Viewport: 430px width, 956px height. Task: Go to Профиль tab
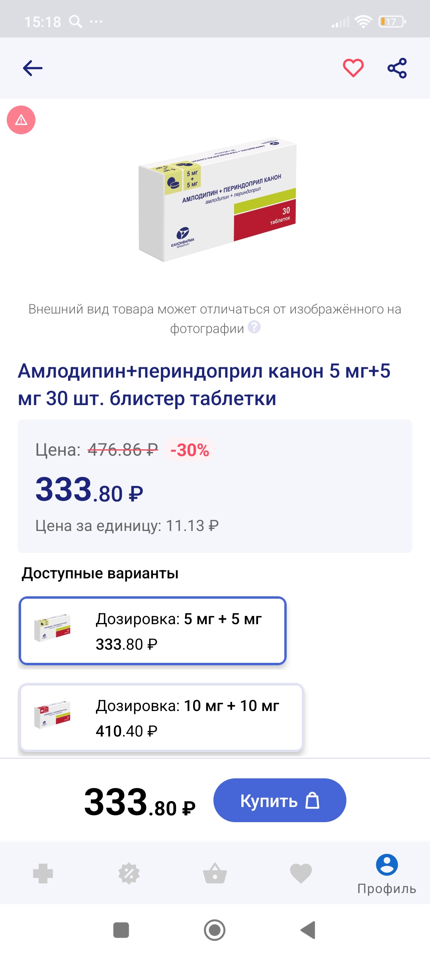(387, 874)
